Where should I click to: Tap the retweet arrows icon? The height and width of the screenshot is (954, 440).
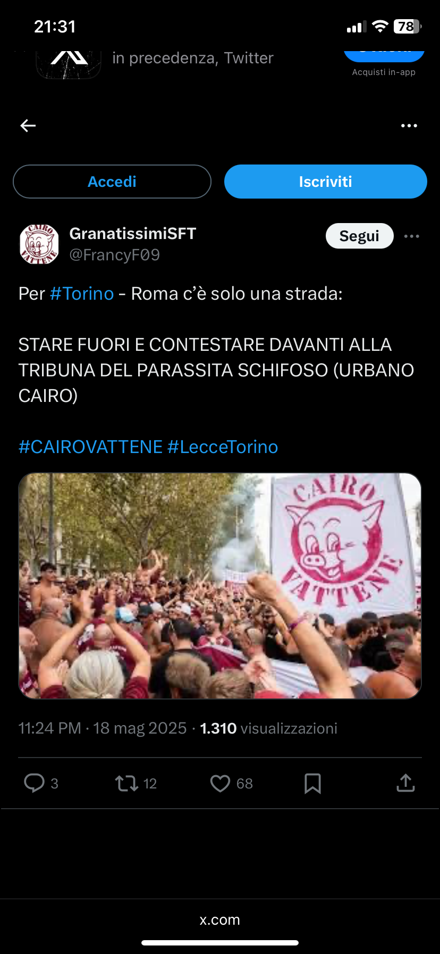pyautogui.click(x=126, y=783)
